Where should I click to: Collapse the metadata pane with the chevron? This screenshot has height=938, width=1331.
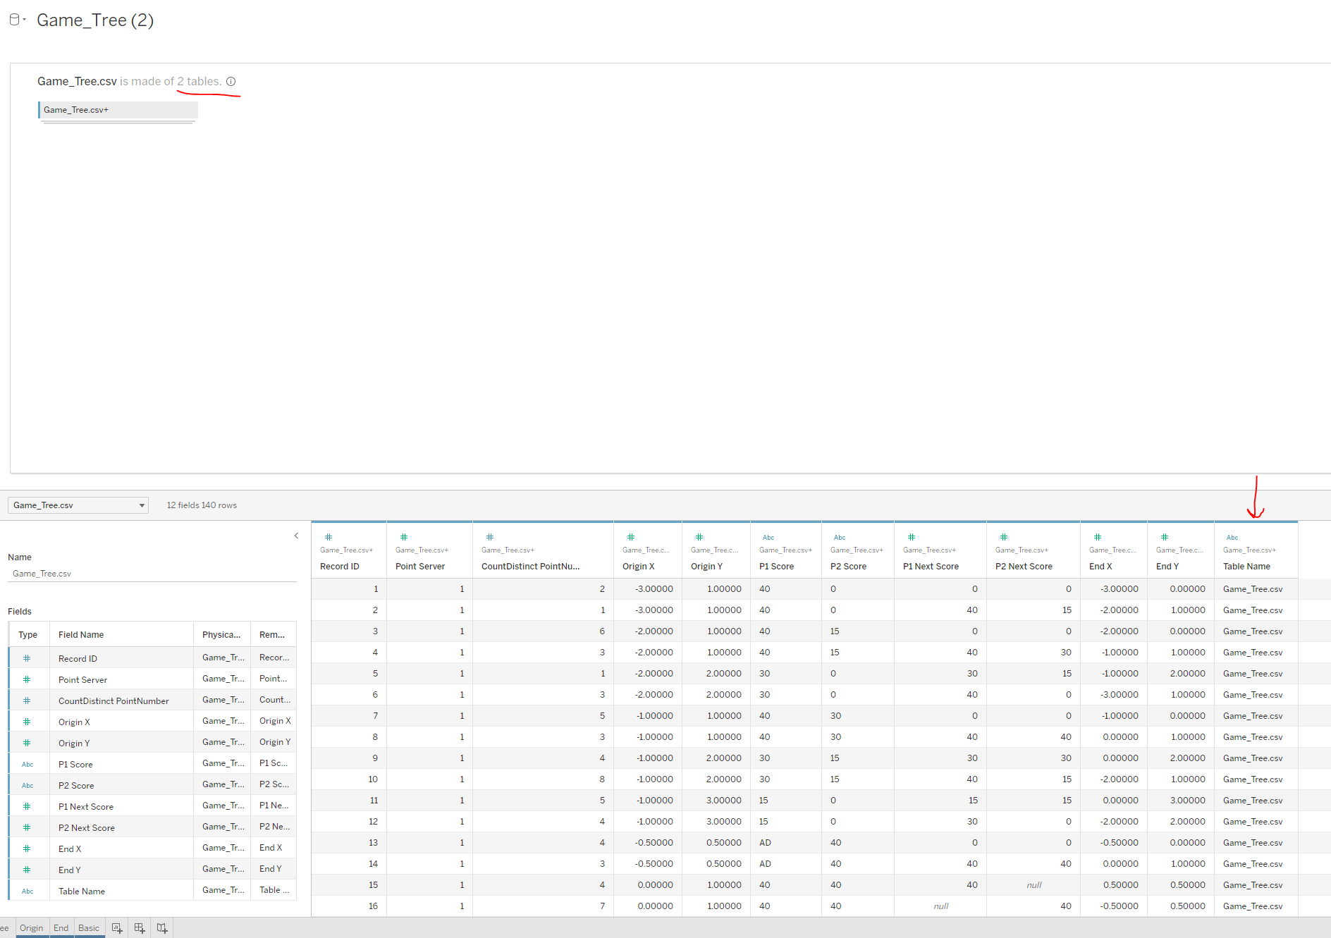coord(296,536)
